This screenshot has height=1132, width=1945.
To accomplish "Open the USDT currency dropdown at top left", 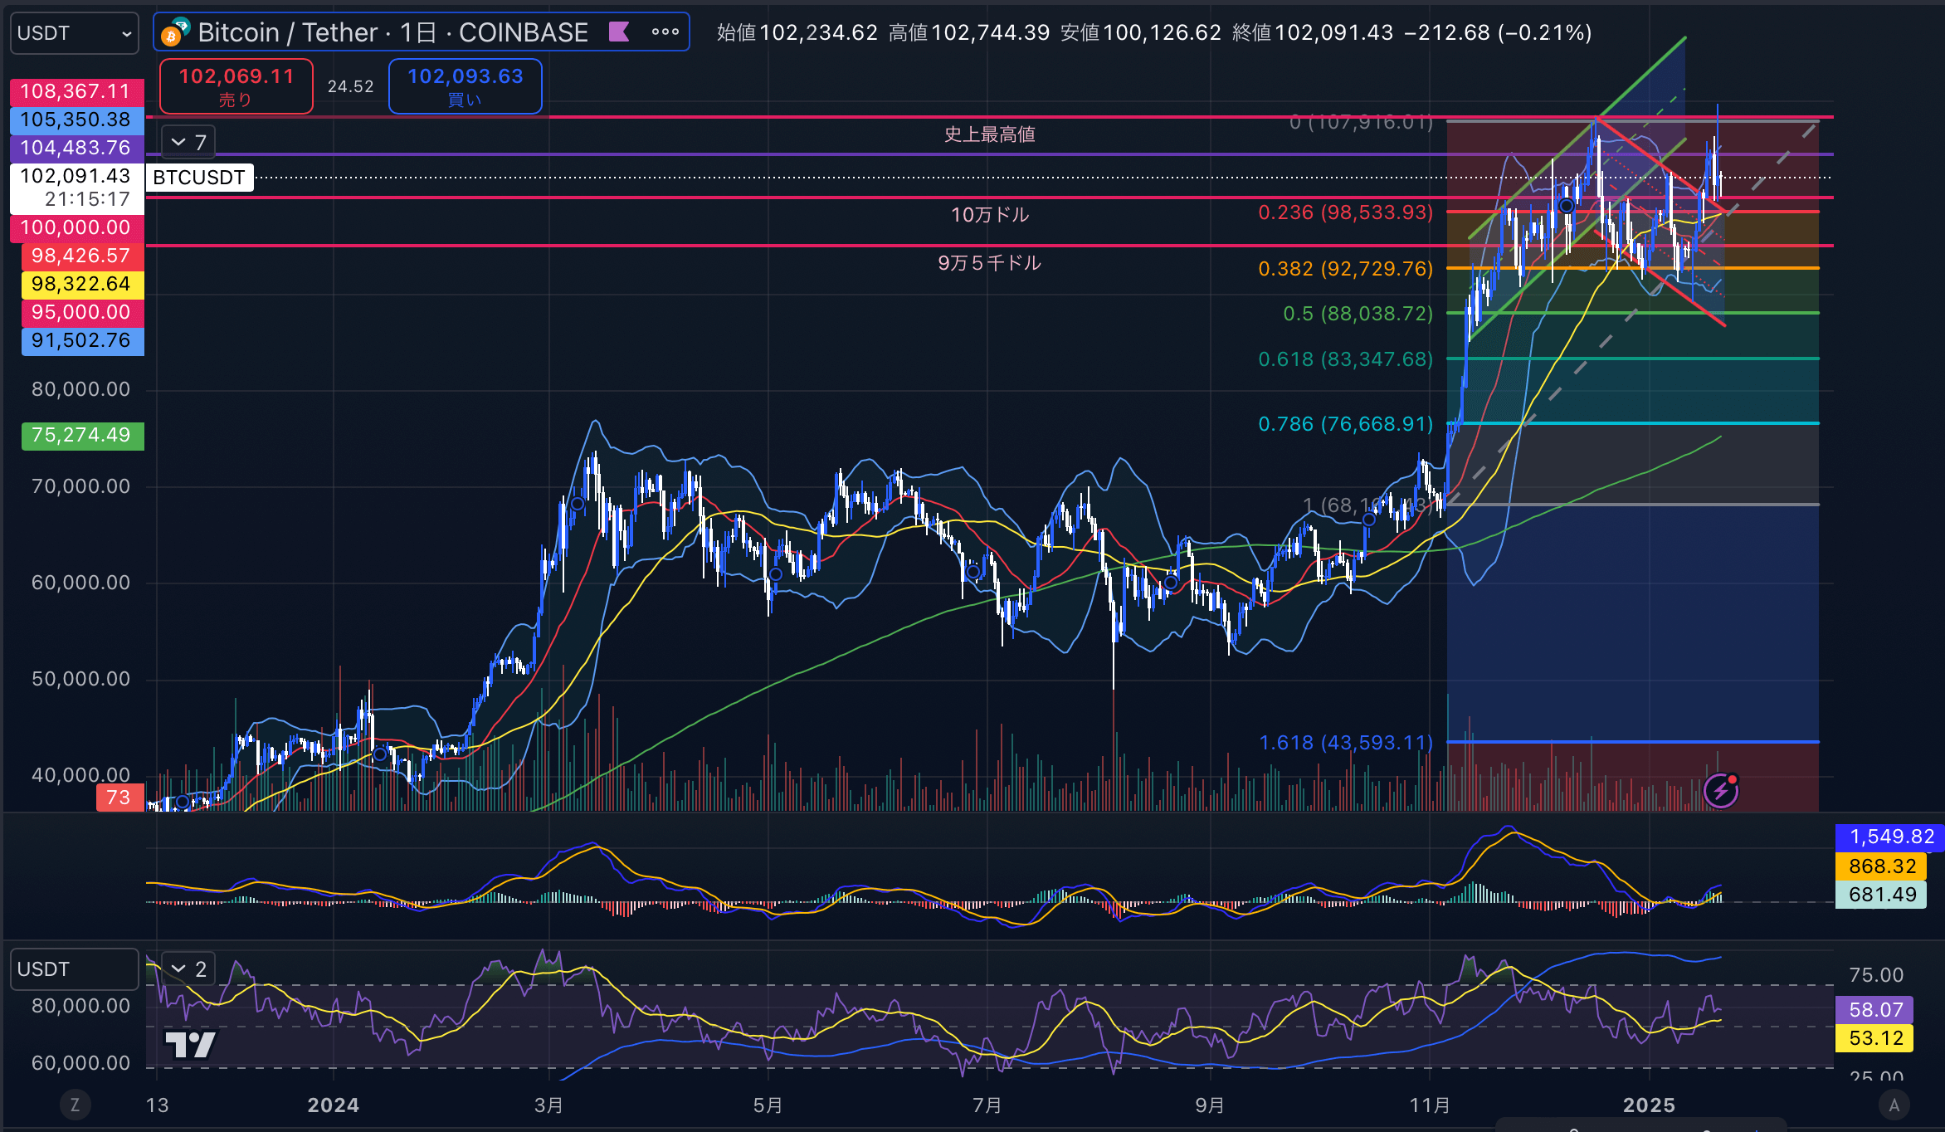I will tap(74, 33).
